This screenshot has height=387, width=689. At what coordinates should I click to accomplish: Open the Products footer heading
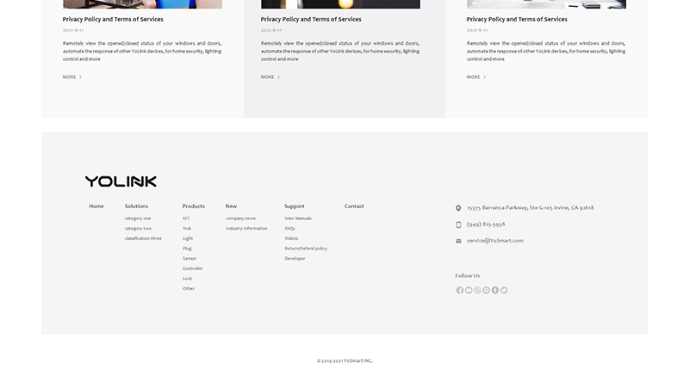click(193, 206)
